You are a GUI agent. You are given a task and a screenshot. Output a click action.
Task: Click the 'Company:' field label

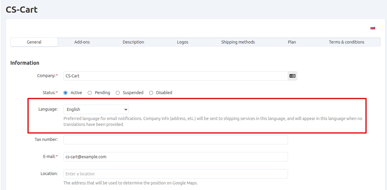pyautogui.click(x=47, y=76)
